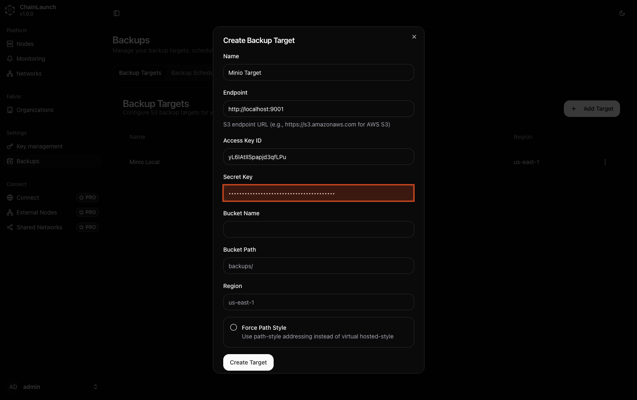This screenshot has height=400, width=637.
Task: Select the Backup Targets tab
Action: coord(140,73)
